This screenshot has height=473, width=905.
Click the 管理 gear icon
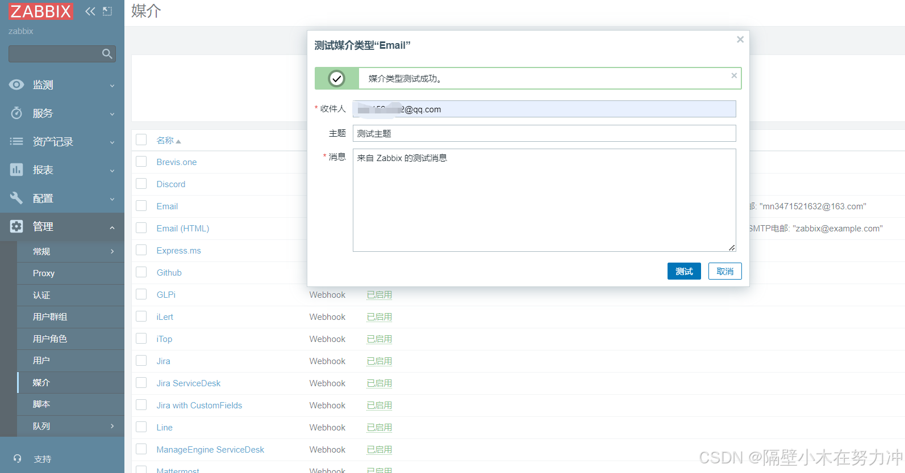pyautogui.click(x=16, y=226)
